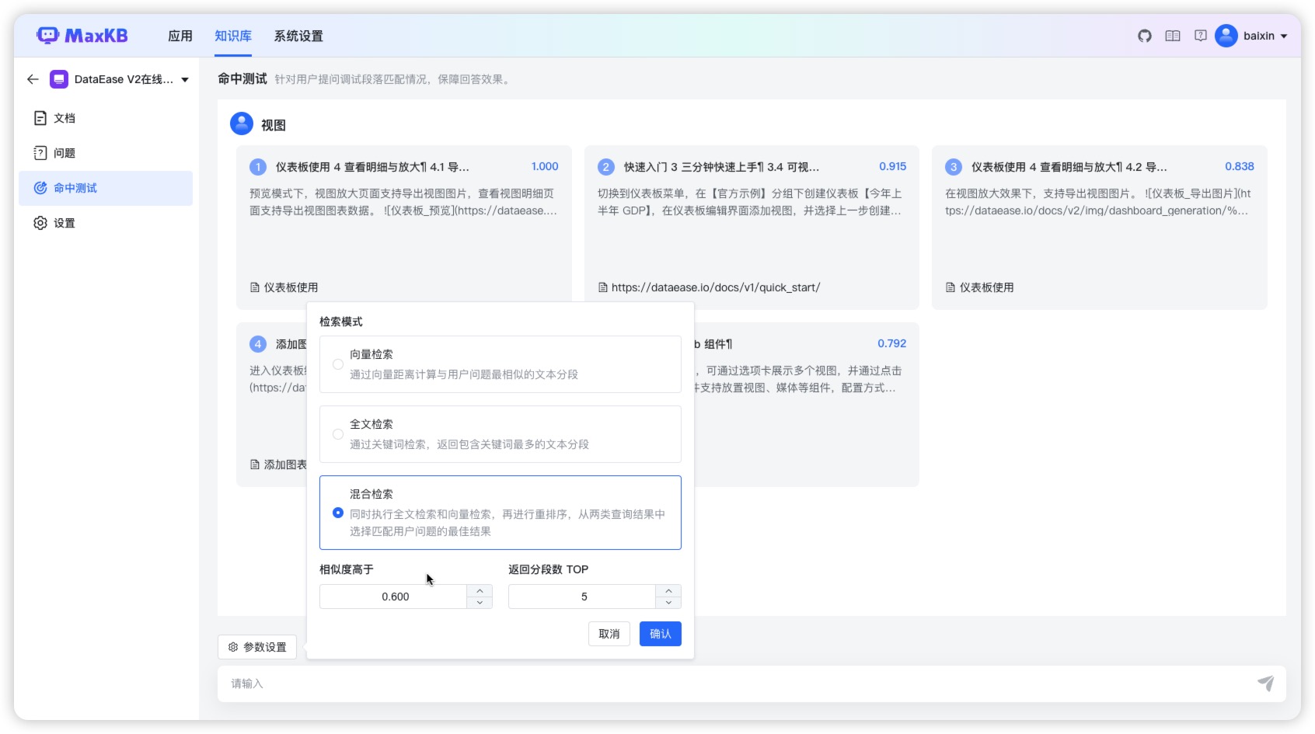Switch to the 应用 top tab
1315x734 pixels.
tap(180, 36)
